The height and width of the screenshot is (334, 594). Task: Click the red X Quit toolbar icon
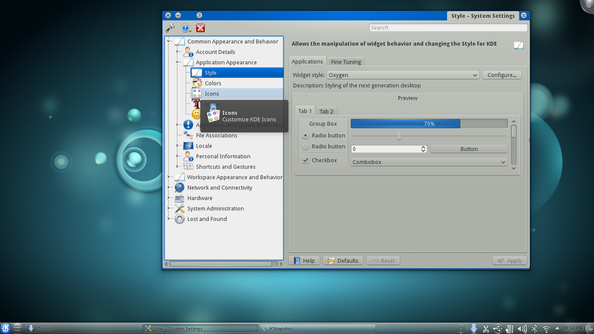(200, 28)
